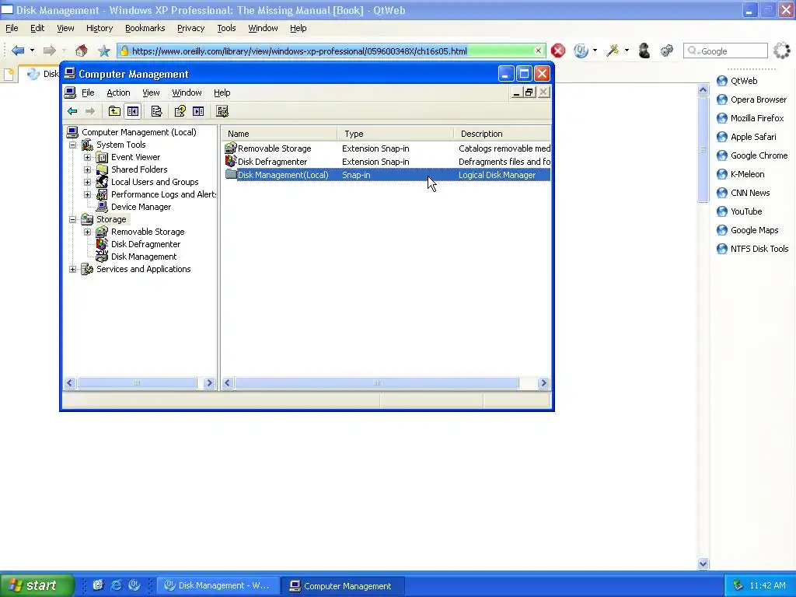Open the browser Bookmarks menu

pos(145,28)
